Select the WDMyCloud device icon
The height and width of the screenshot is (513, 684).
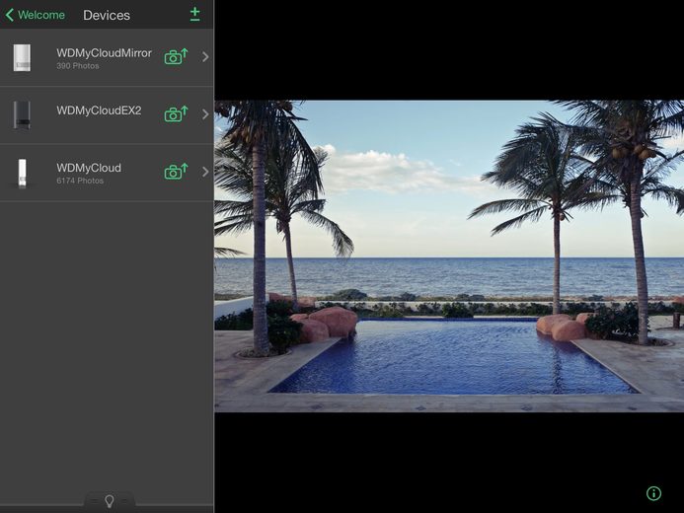tap(22, 173)
